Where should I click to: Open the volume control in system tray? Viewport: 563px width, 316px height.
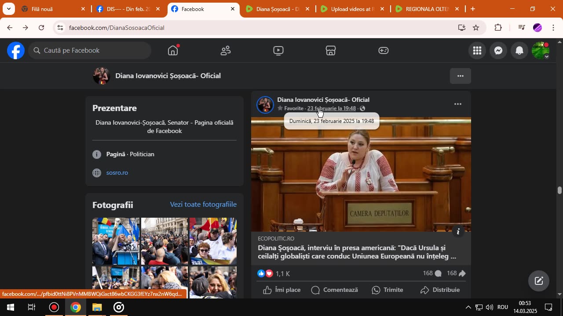point(489,307)
